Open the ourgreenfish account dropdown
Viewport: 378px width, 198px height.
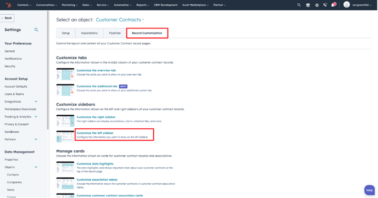(362, 5)
